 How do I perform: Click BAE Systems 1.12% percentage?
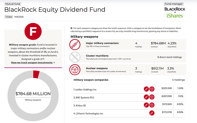pos(180,96)
